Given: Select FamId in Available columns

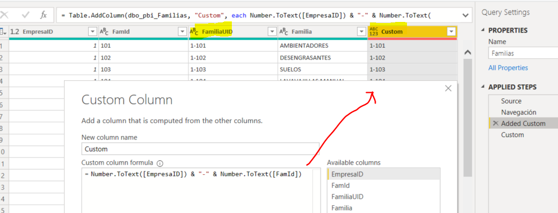Looking at the screenshot, I should tap(383, 185).
